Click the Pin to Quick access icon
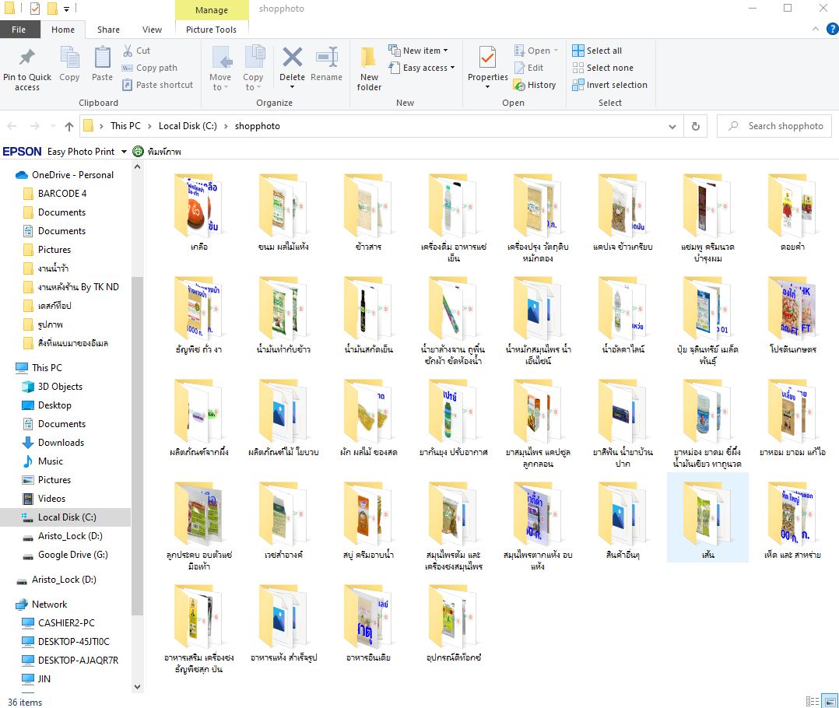Screen dimensions: 839x708 click(27, 58)
